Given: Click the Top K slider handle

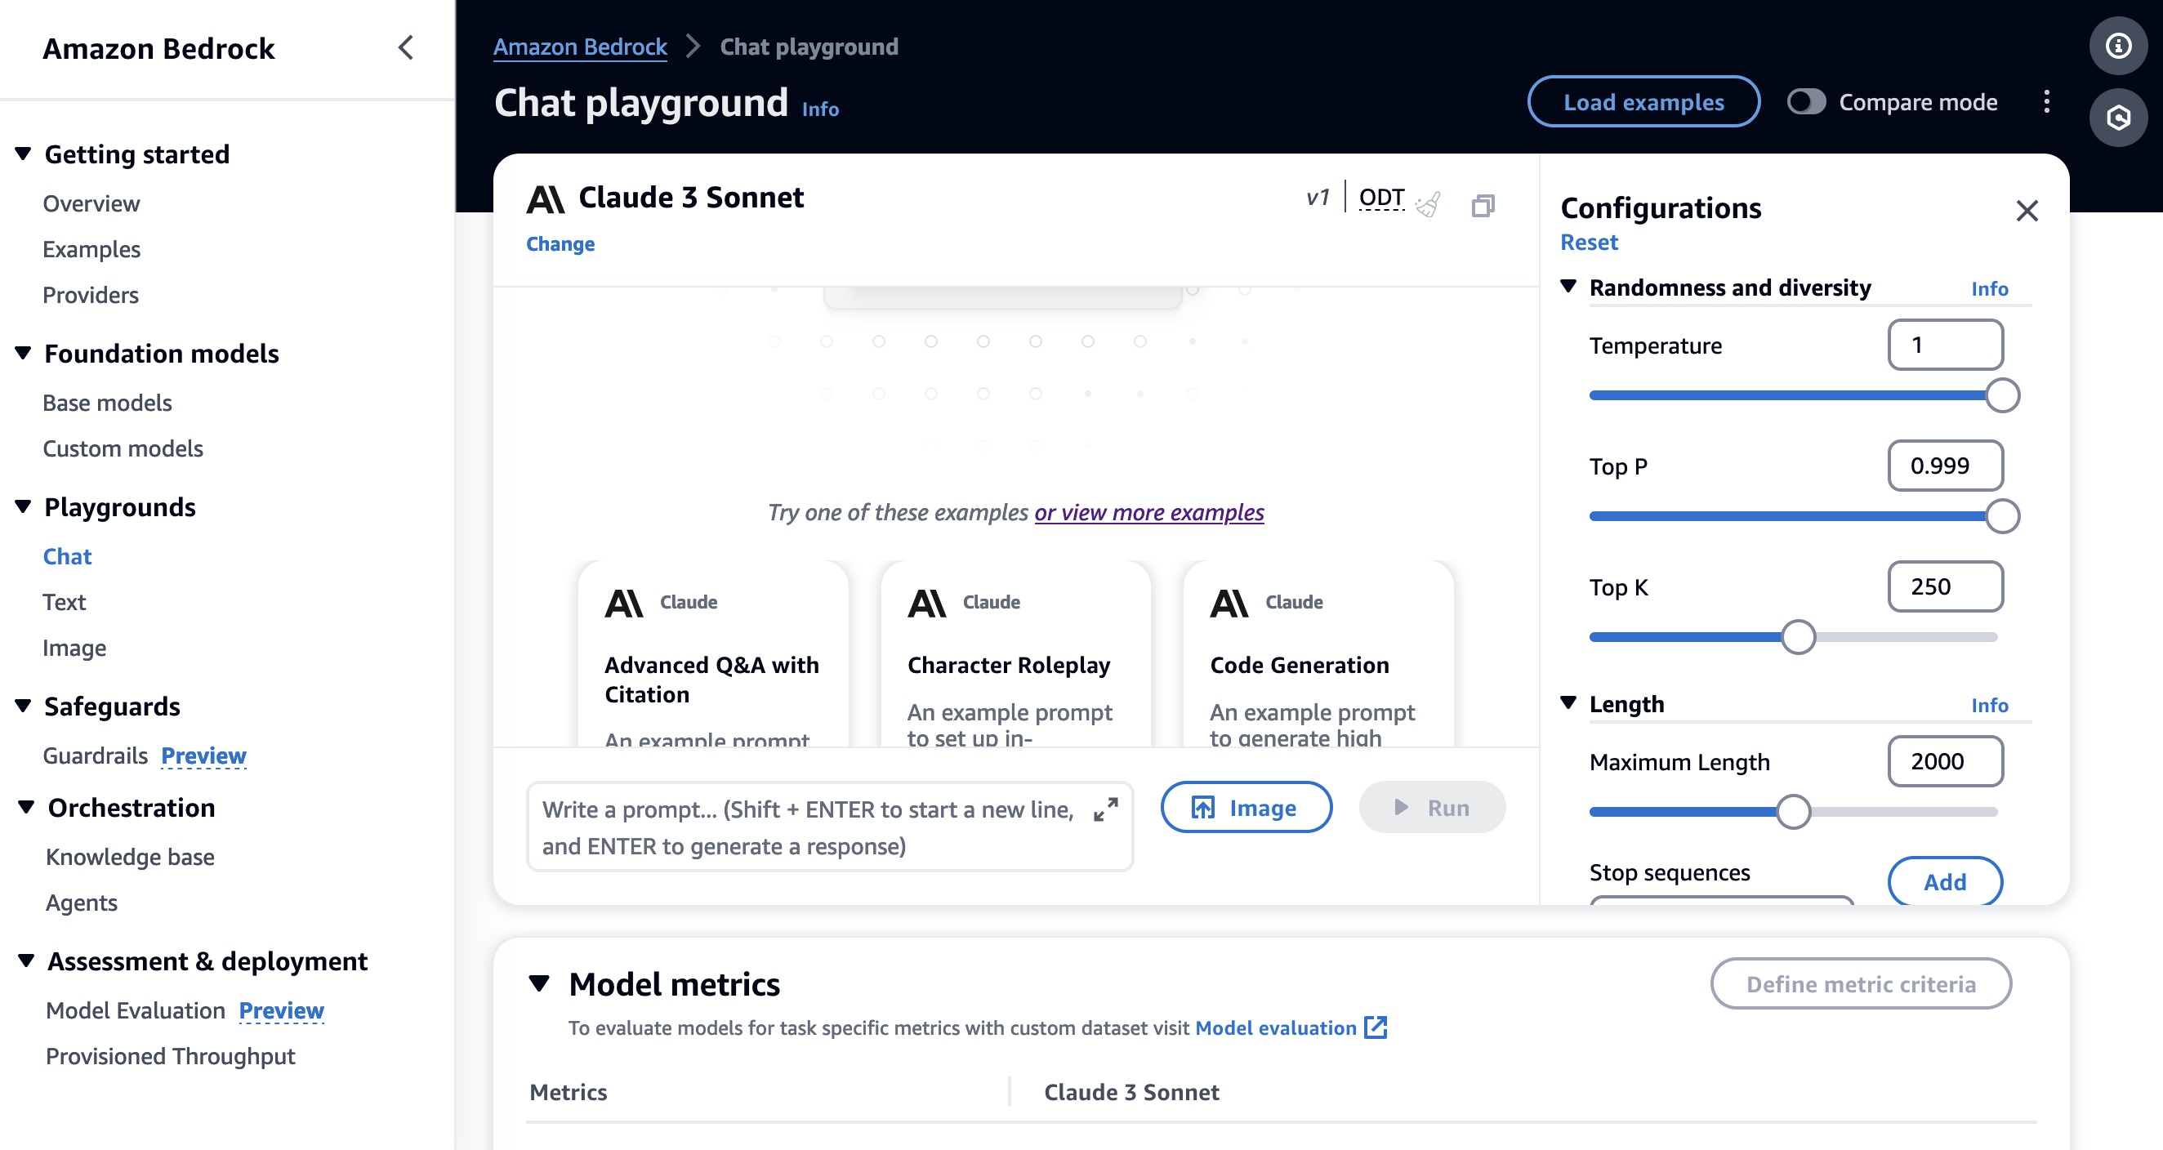Looking at the screenshot, I should point(1798,637).
